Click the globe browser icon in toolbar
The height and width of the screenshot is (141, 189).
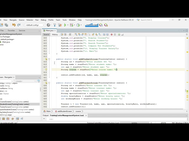48,25
